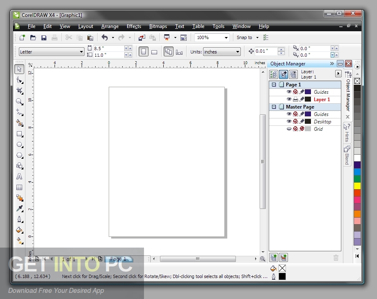377x299 pixels.
Task: Click the page width 8.5 field
Action: pos(109,48)
